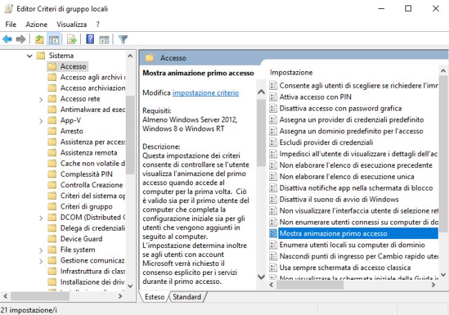Expand the App-V folder node

click(41, 120)
